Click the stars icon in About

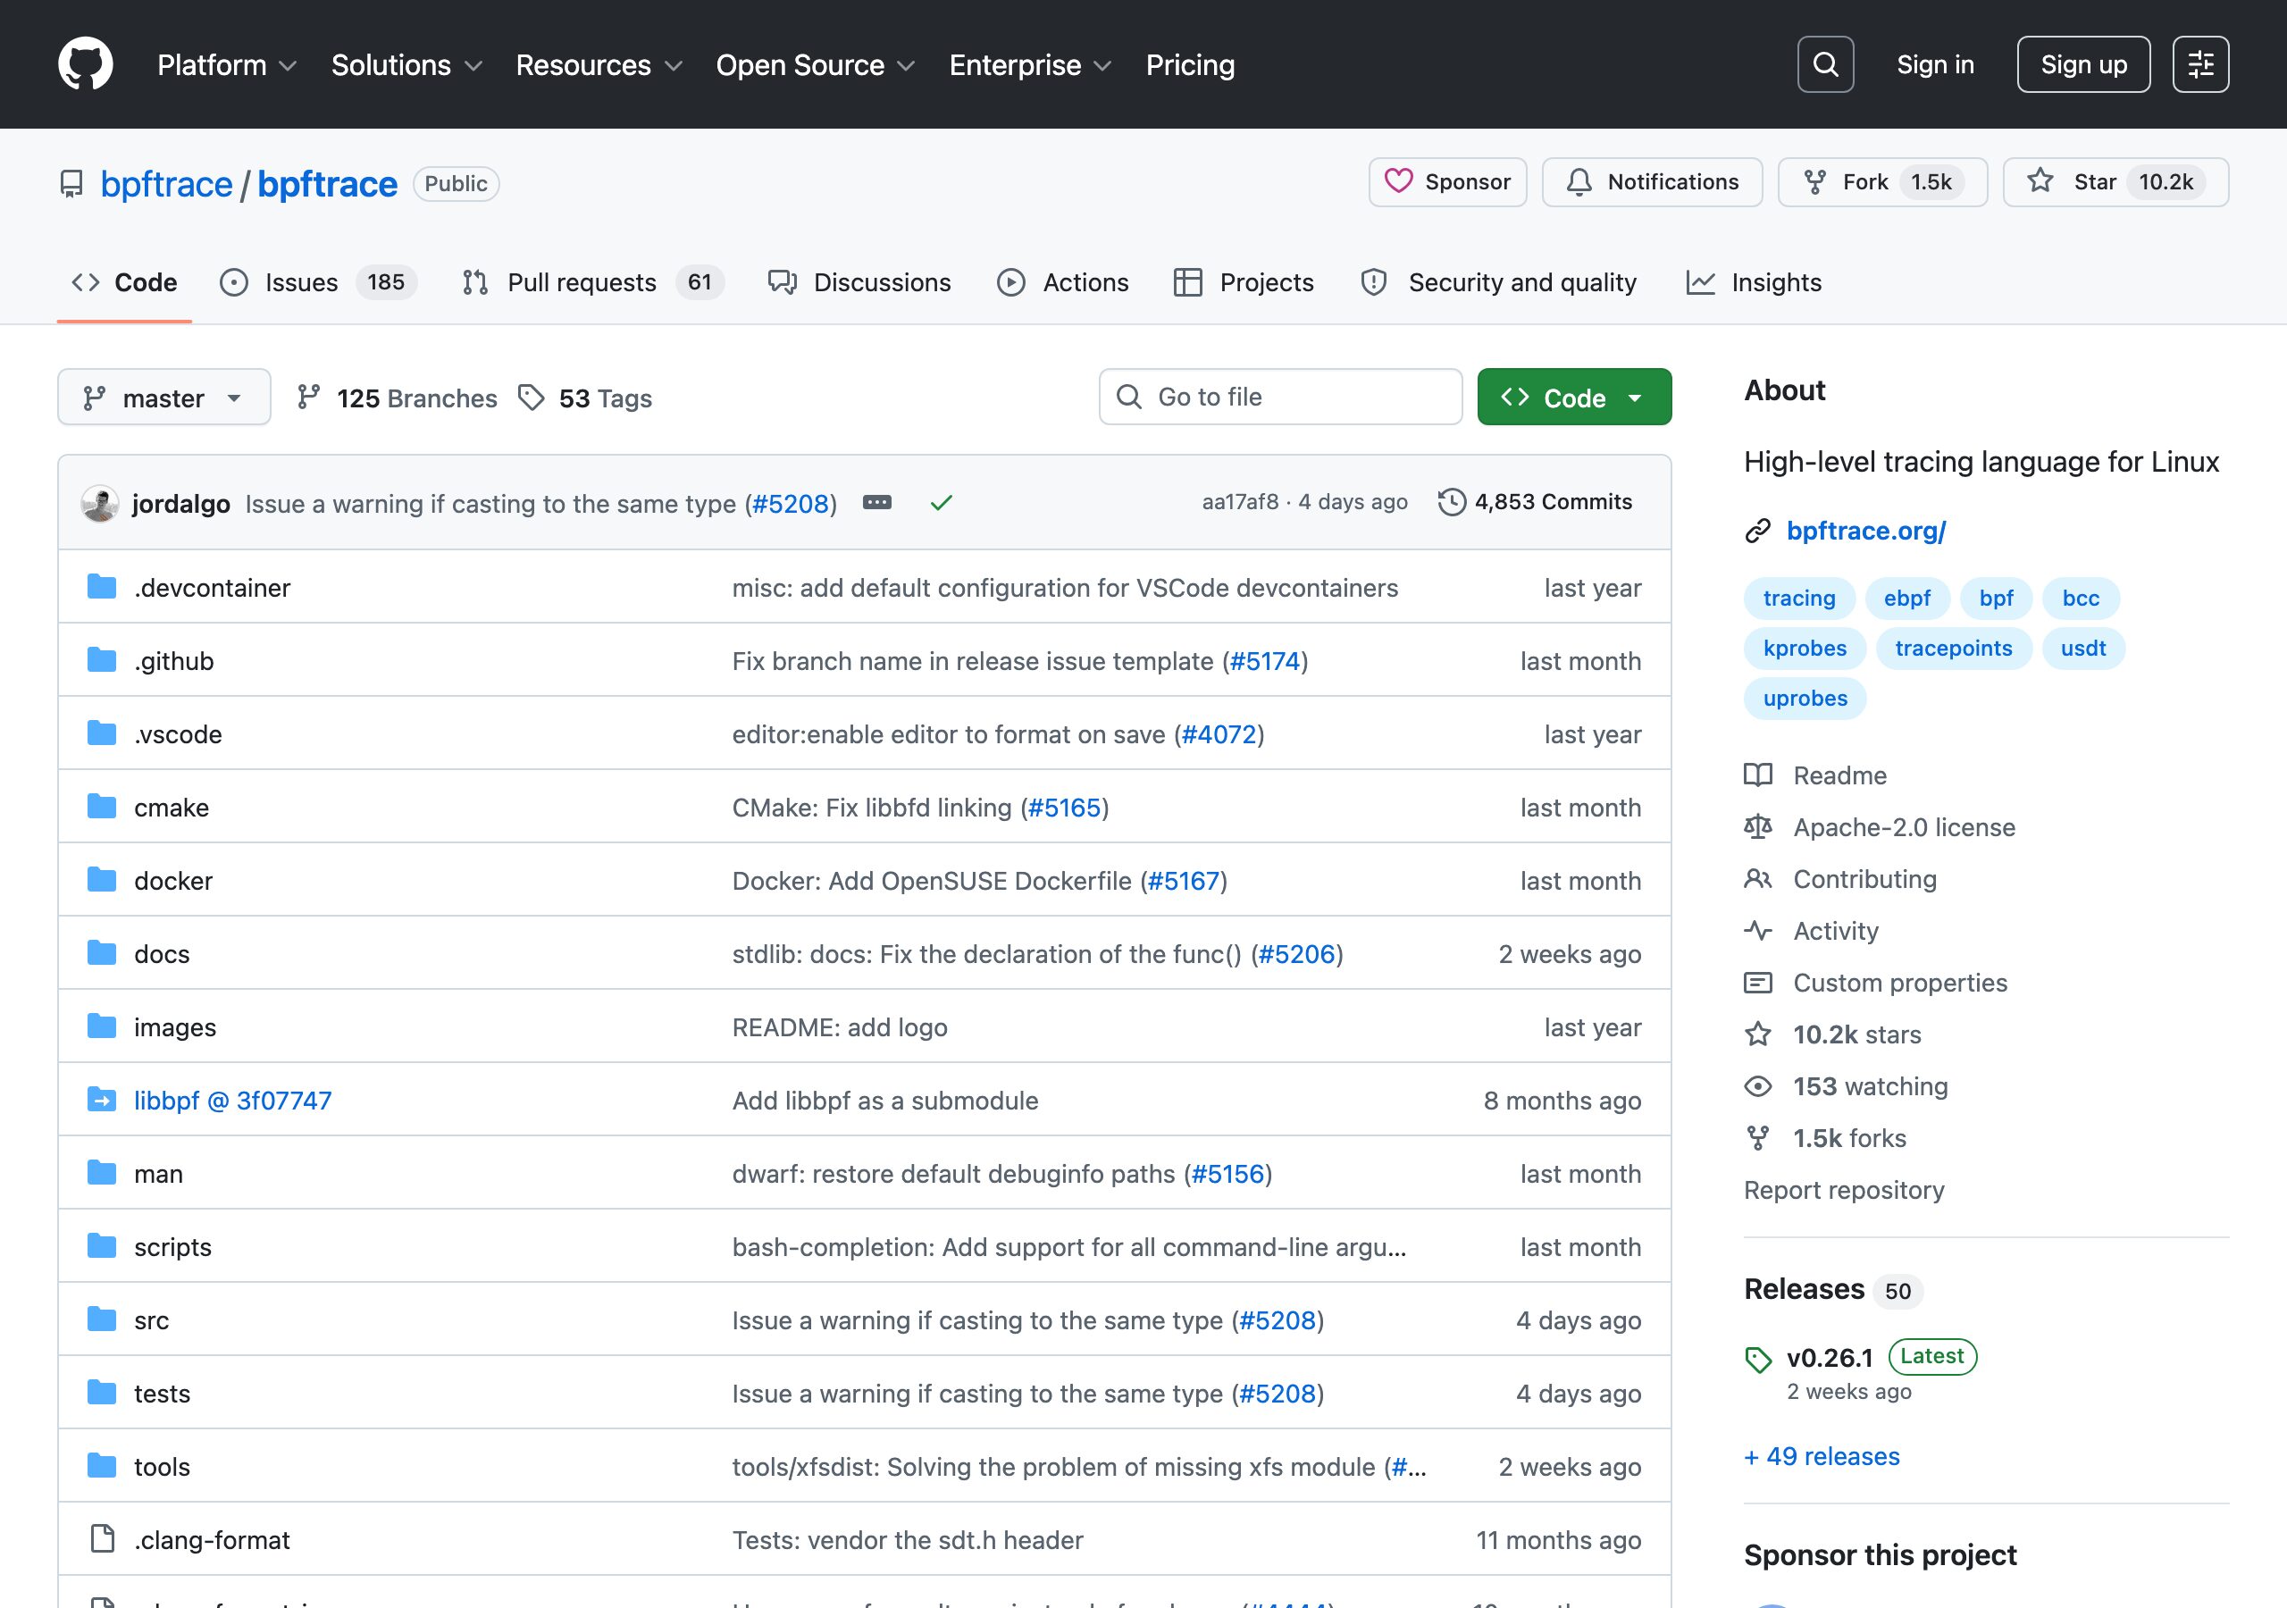point(1758,1034)
